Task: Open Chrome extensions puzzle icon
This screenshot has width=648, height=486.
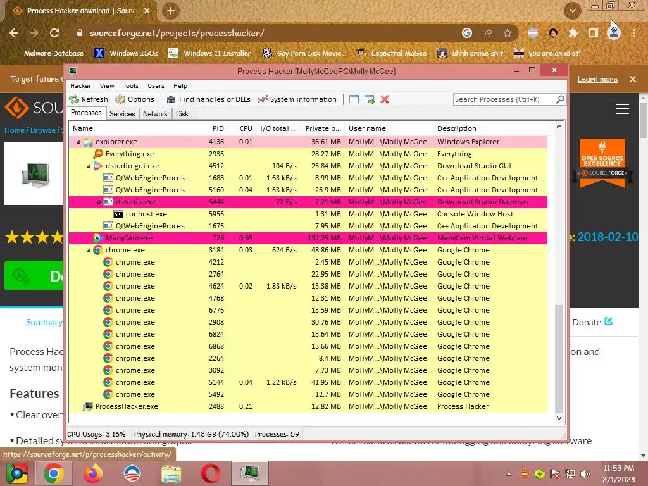Action: click(x=573, y=33)
